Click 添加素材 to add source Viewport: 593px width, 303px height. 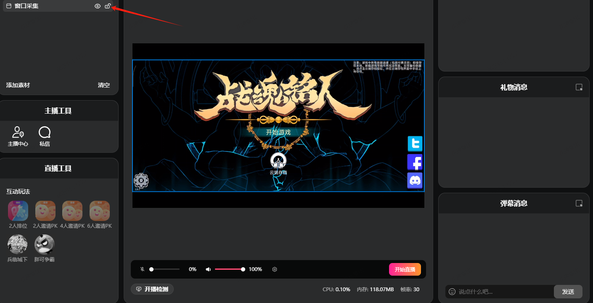tap(18, 85)
